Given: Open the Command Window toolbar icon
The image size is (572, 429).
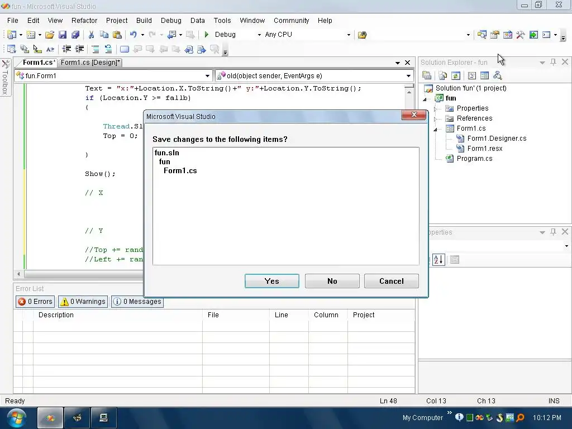Looking at the screenshot, I should pyautogui.click(x=546, y=35).
